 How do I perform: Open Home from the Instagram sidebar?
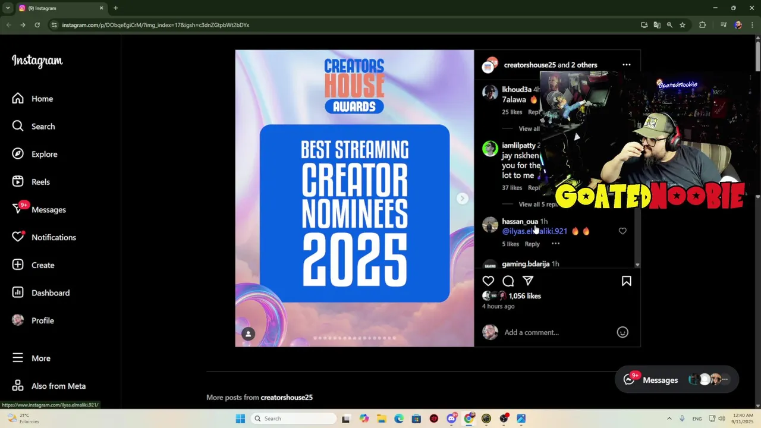tap(33, 99)
